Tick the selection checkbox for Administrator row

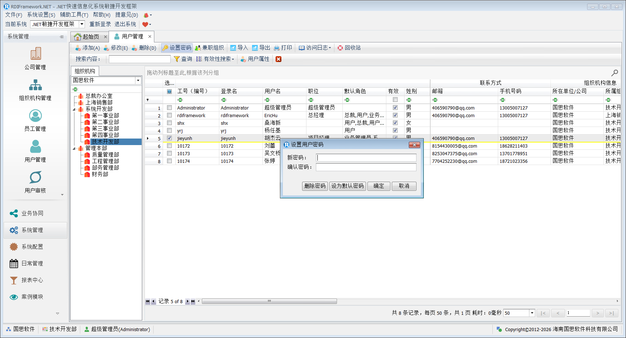(169, 108)
